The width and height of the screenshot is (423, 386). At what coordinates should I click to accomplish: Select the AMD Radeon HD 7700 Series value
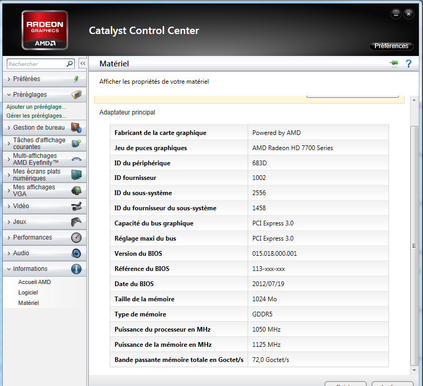pos(293,148)
